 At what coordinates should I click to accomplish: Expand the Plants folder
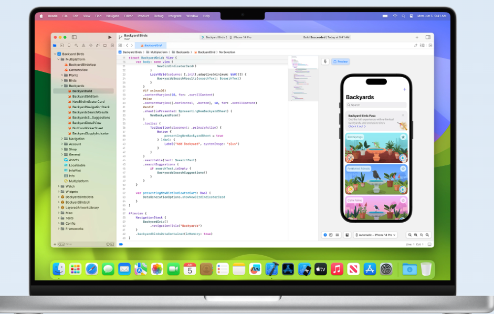click(62, 75)
